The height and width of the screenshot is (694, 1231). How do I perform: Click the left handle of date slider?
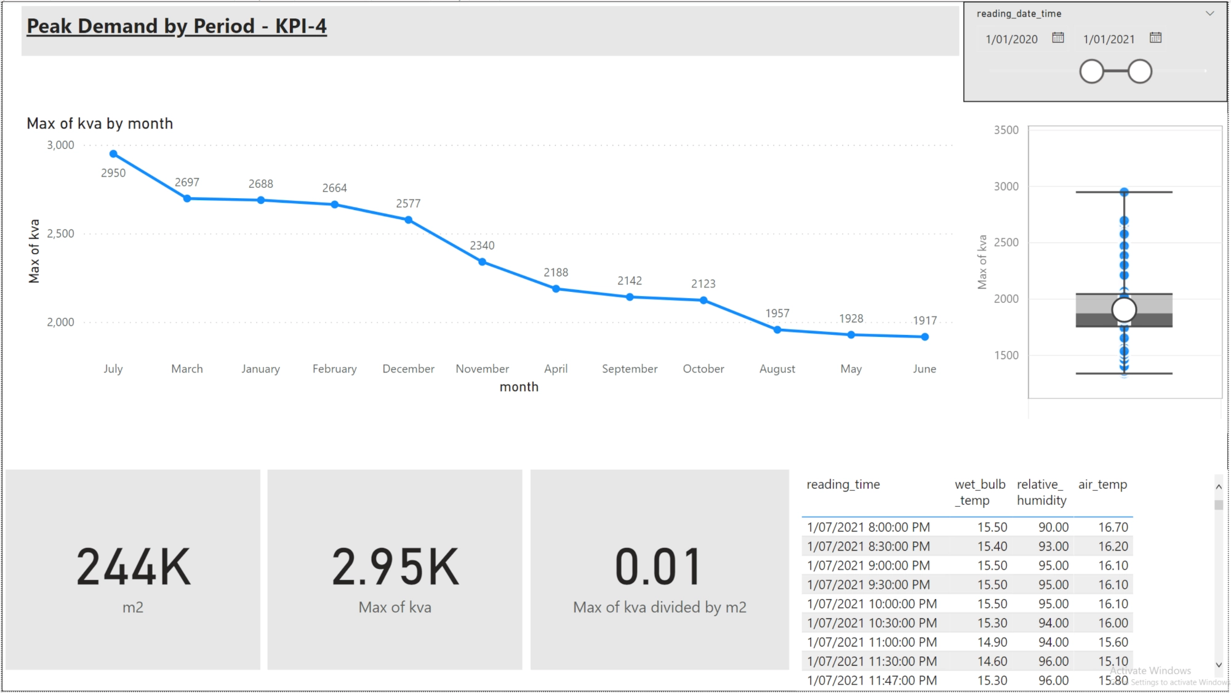click(x=1092, y=71)
